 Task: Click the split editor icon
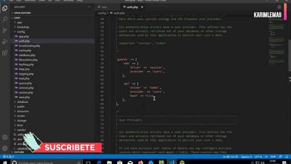279,7
